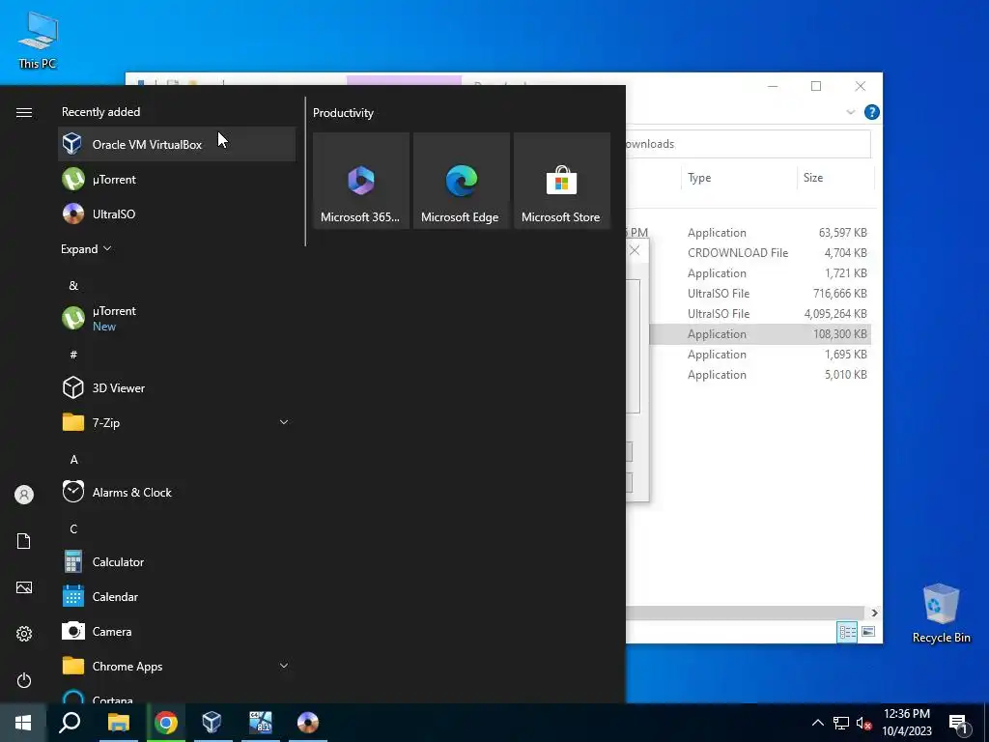Switch Explorer to details view
This screenshot has height=742, width=989.
pos(847,632)
